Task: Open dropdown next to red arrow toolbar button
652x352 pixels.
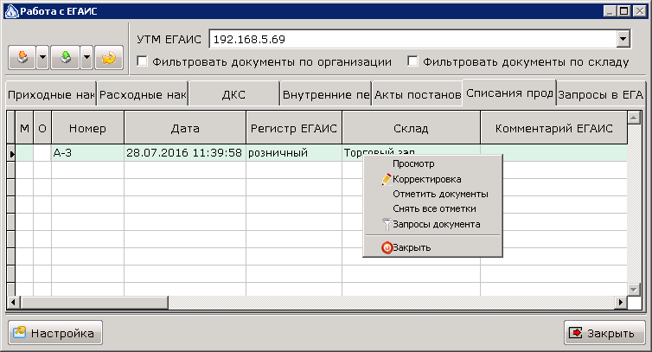Action: point(42,57)
